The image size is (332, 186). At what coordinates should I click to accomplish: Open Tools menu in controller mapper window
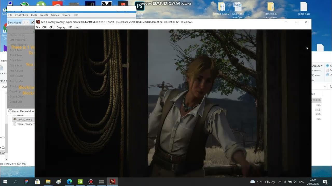click(34, 15)
